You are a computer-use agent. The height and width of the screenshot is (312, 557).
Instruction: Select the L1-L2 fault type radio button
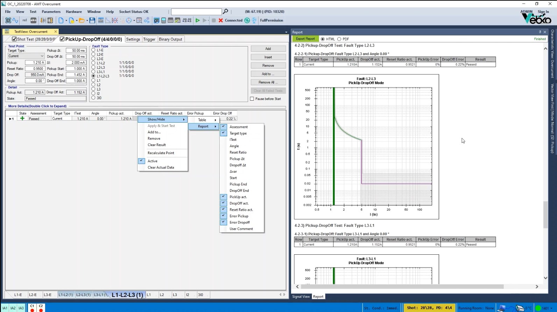tap(93, 63)
